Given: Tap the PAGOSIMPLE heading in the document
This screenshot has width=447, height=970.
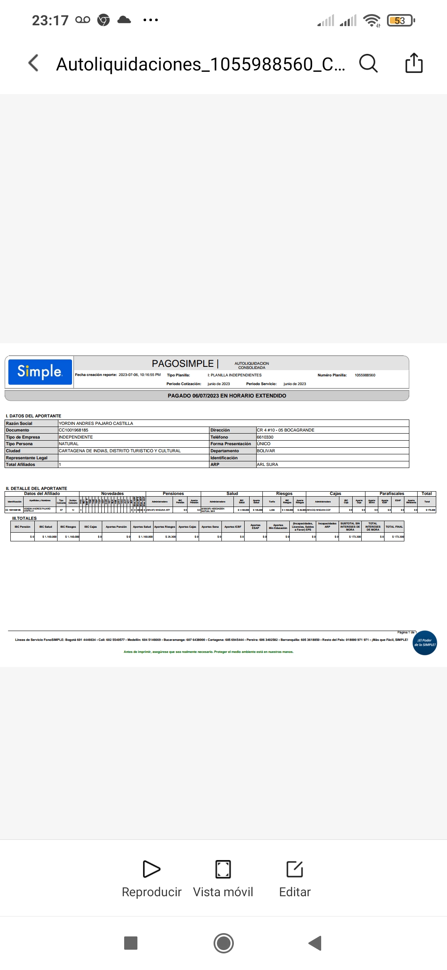Looking at the screenshot, I should [x=183, y=364].
